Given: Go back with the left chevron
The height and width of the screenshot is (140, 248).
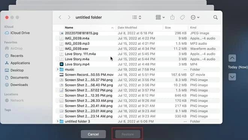Looking at the screenshot, I should pyautogui.click(x=60, y=17).
